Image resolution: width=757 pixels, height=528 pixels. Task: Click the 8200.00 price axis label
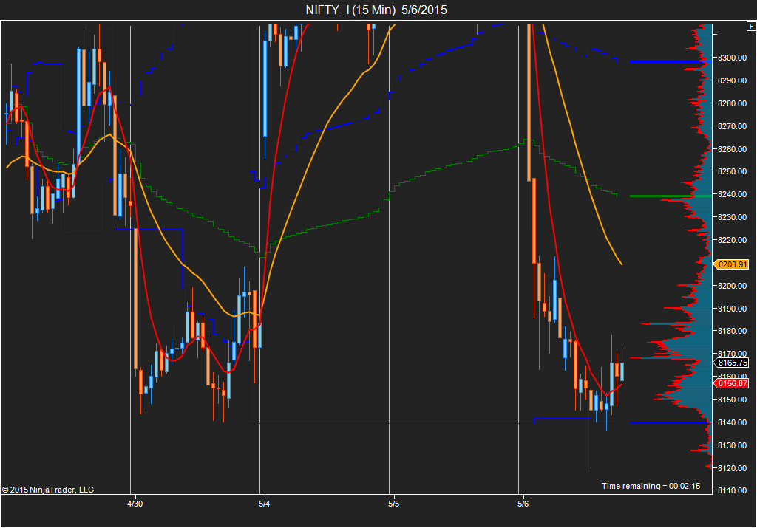pos(732,286)
